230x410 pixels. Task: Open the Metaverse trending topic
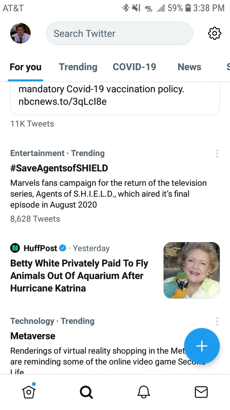[x=33, y=336]
